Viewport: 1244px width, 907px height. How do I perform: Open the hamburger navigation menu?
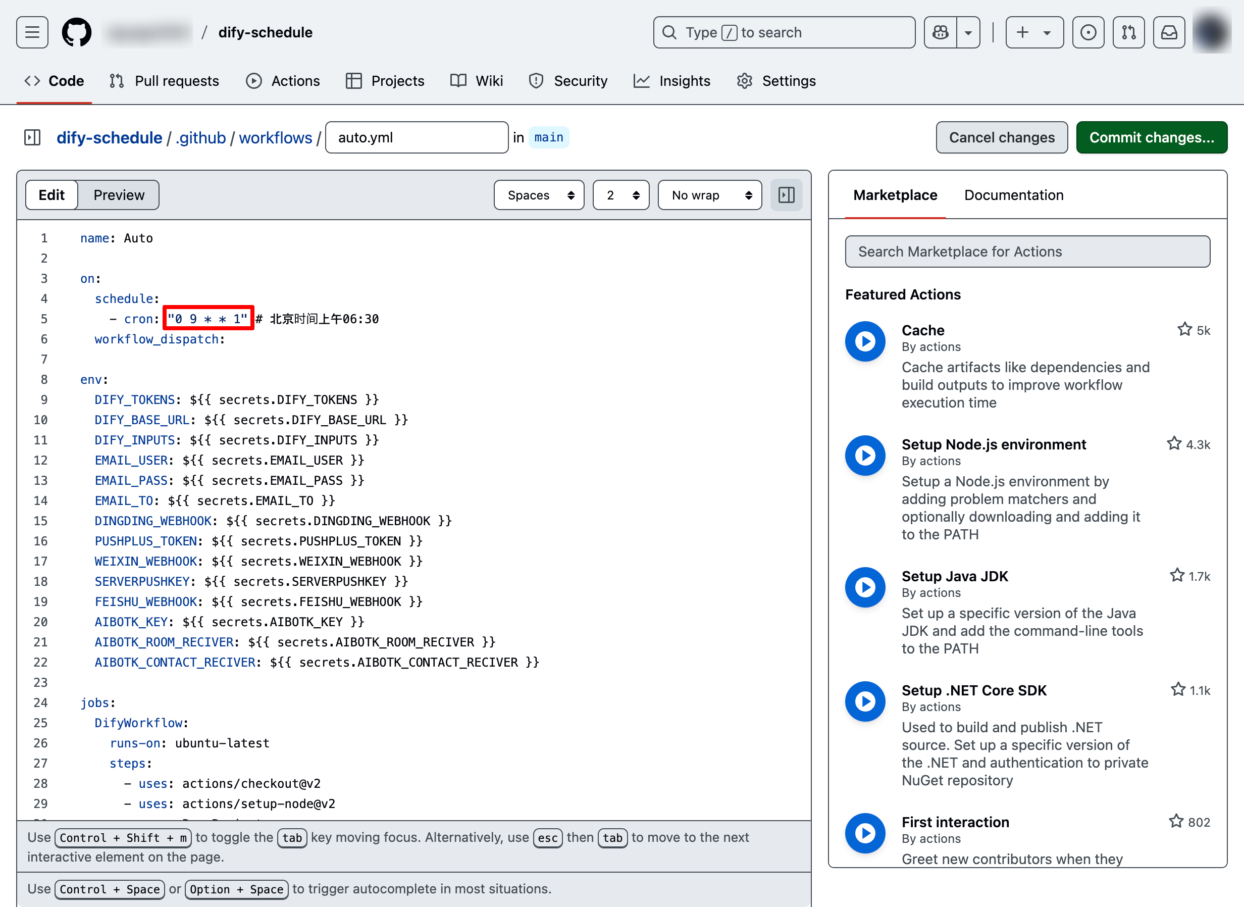coord(32,32)
